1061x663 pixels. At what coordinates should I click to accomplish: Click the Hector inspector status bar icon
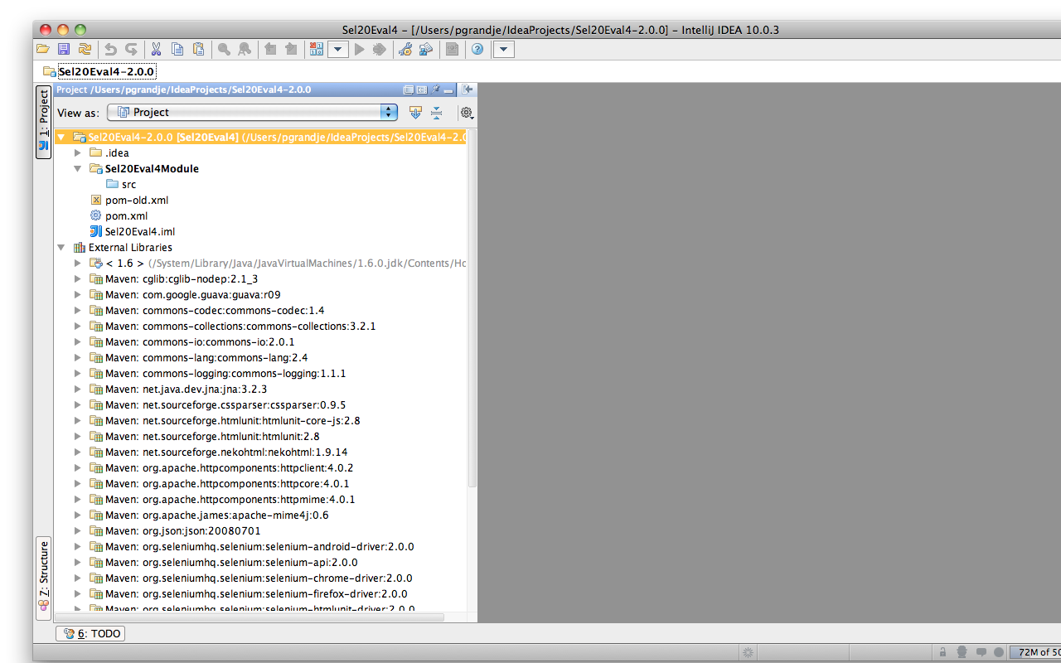962,652
